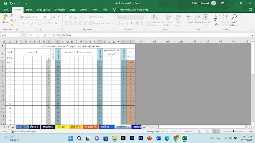This screenshot has height=143, width=255.
Task: Open the Number Format dropdown showing General
Action: pos(142,17)
